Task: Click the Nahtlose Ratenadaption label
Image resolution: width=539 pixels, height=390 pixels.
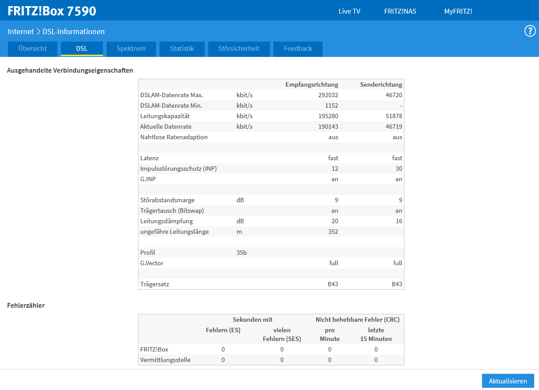Action: pyautogui.click(x=174, y=137)
